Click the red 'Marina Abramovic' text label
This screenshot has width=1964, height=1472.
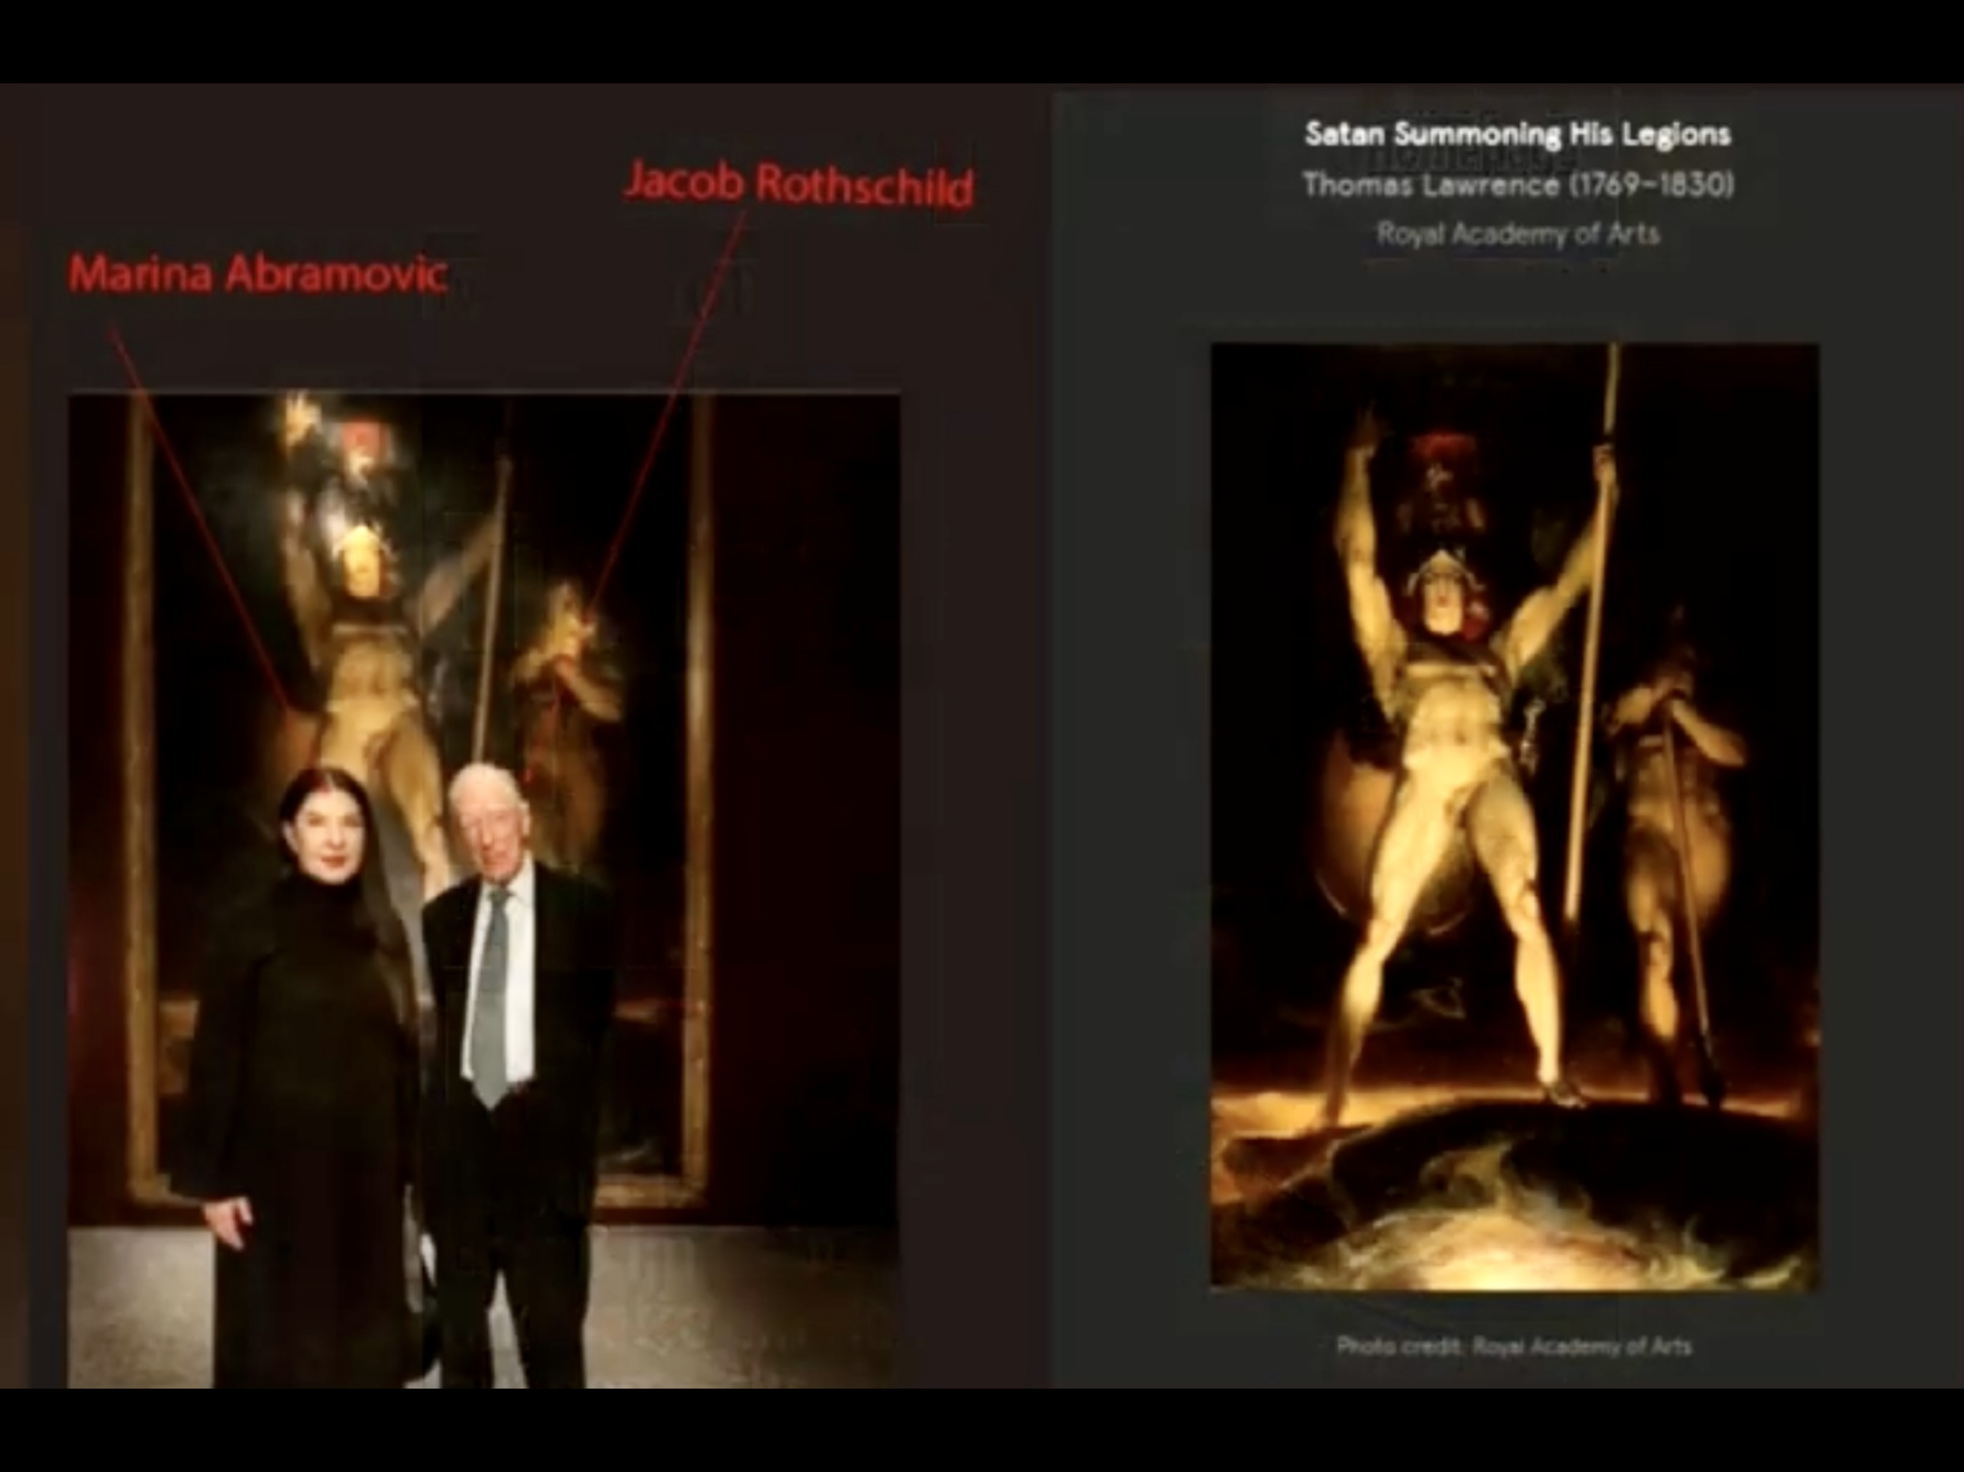(x=257, y=273)
